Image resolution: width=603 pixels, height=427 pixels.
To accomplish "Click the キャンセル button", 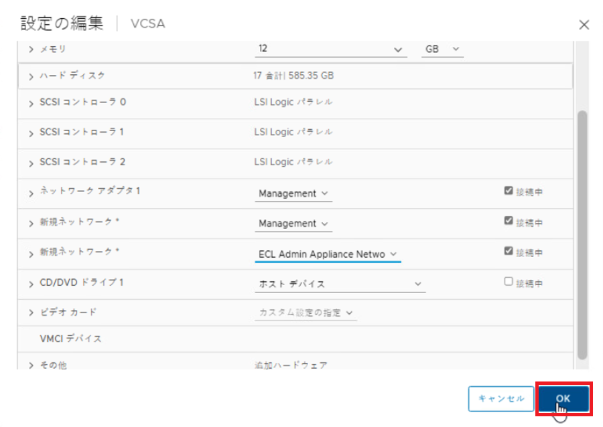I will pyautogui.click(x=500, y=398).
